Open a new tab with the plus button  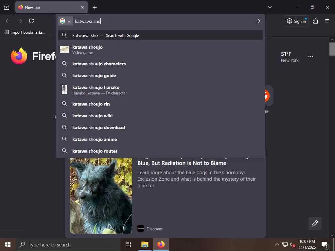pos(95,8)
